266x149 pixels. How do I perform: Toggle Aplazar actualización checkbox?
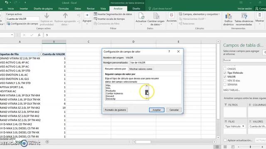[225, 140]
